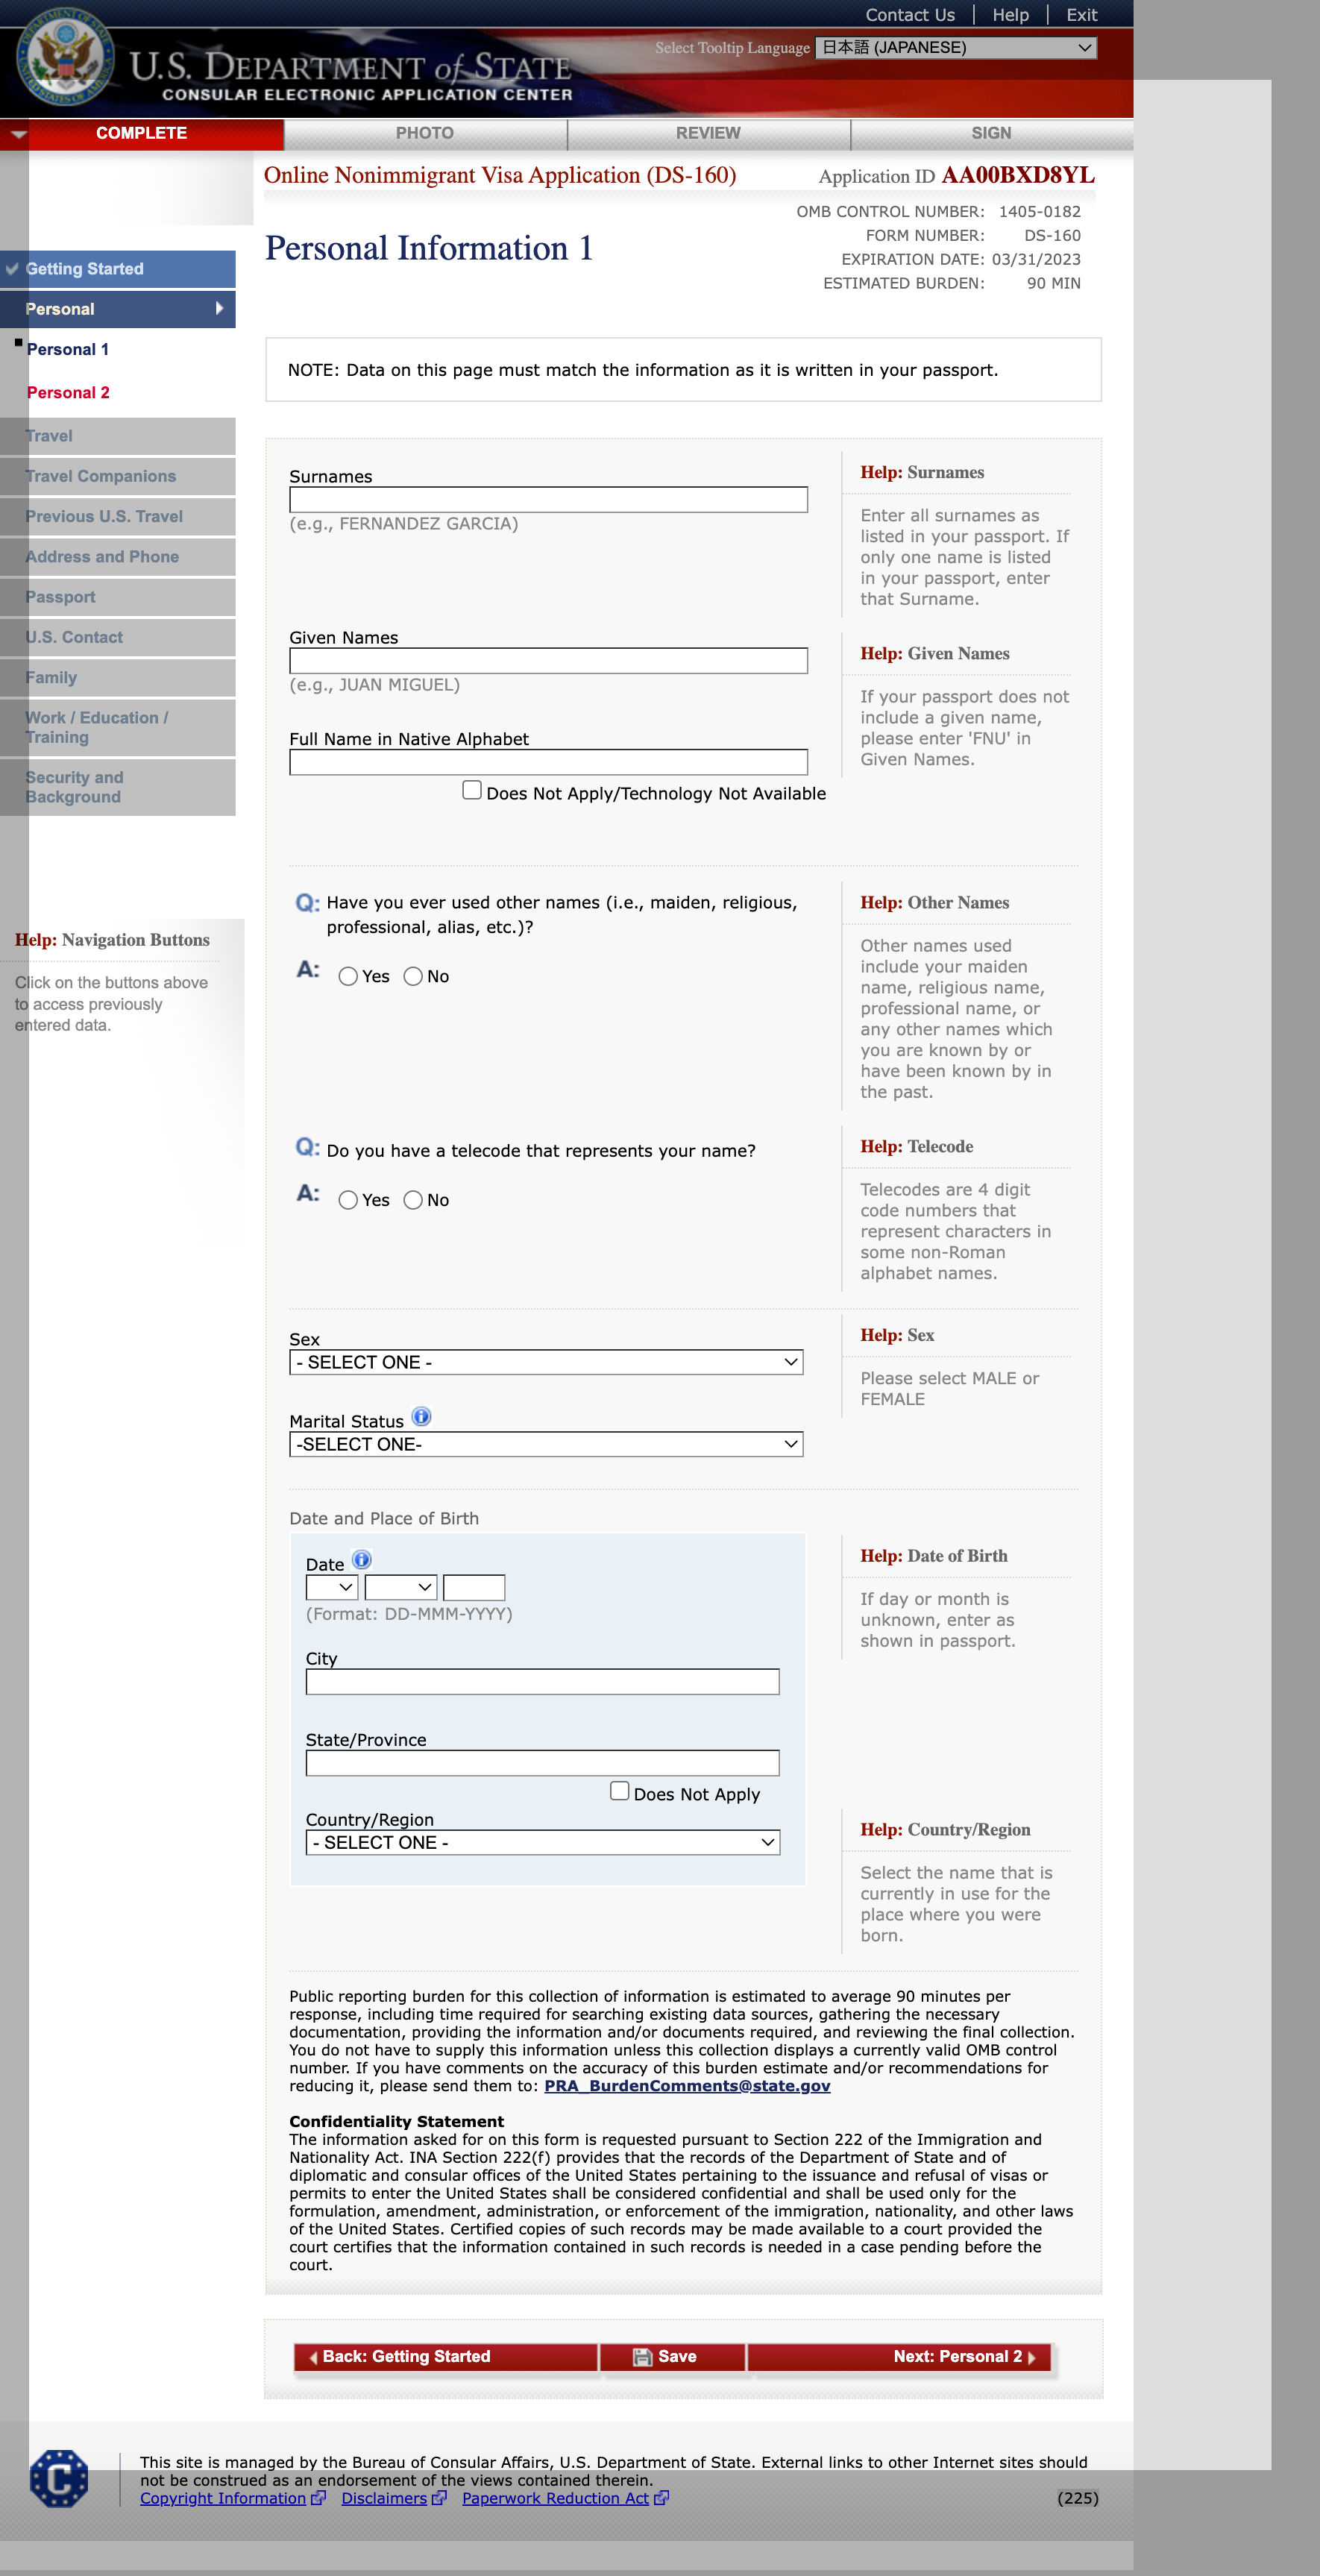Select Yes for other names used
This screenshot has height=2576, width=1320.
pos(348,977)
